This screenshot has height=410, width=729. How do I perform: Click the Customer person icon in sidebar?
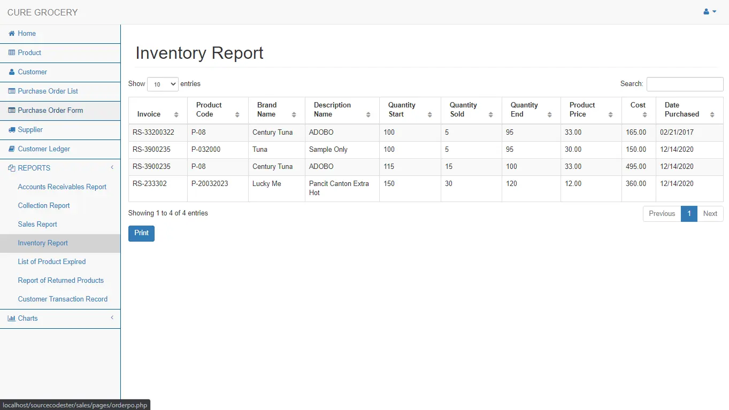[12, 72]
